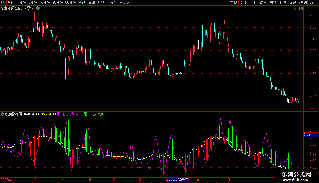Click the 叠加 overlay button
This screenshot has width=319, height=183.
pos(243,3)
